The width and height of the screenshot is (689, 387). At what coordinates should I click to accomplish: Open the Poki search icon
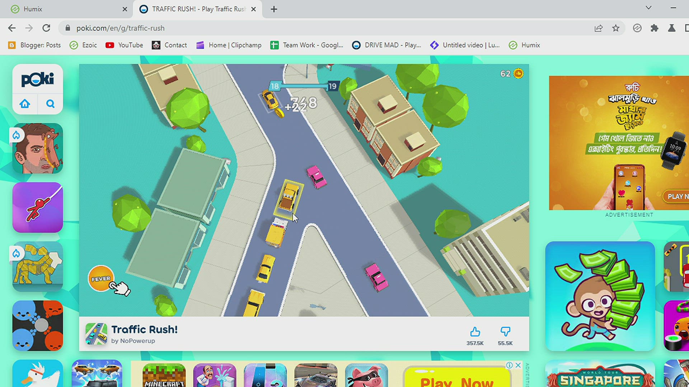50,104
